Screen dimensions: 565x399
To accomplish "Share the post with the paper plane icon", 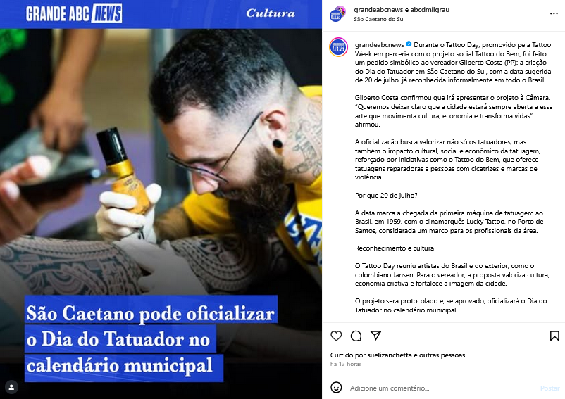I will [375, 336].
